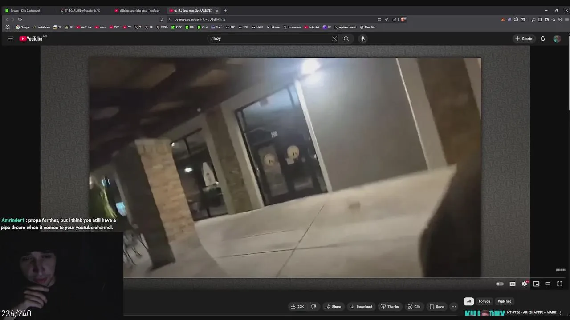This screenshot has height=320, width=570.
Task: Open the VPN shield icon
Action: [560, 20]
